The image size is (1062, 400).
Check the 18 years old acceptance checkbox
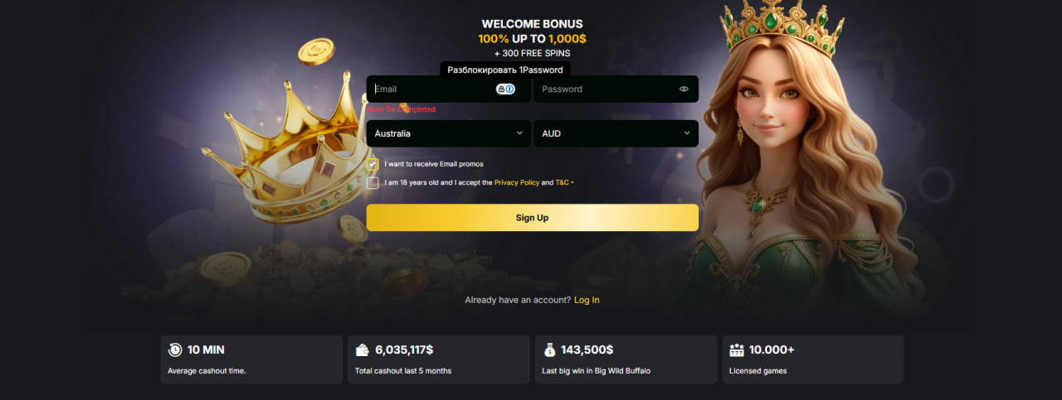click(x=373, y=182)
